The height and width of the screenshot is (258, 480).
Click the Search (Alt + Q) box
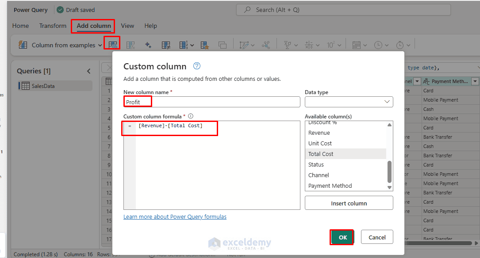pos(343,10)
